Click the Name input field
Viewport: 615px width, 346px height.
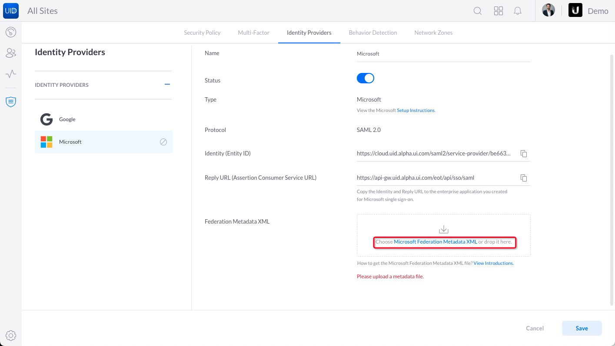pos(443,54)
